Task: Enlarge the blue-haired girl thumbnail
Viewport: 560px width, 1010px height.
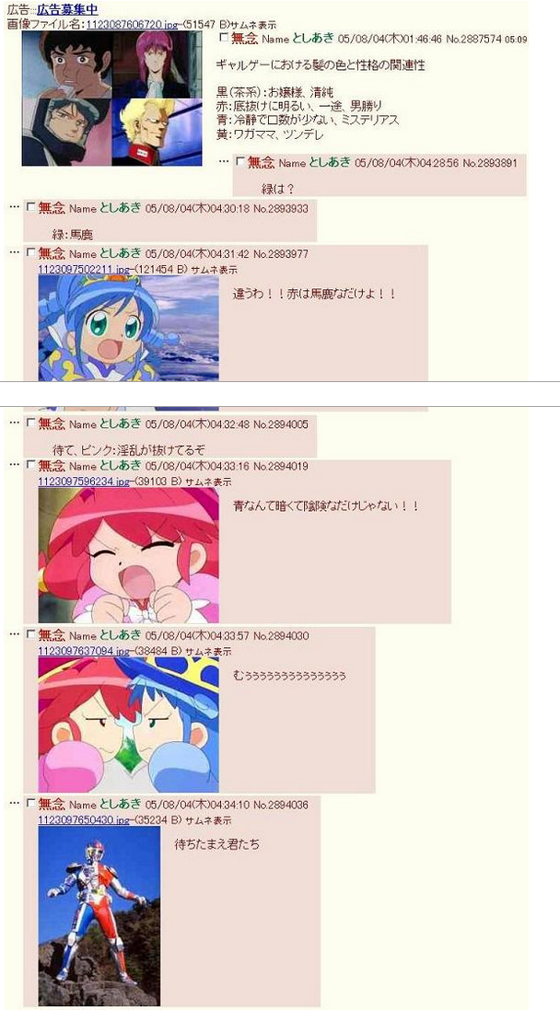Action: pyautogui.click(x=128, y=328)
